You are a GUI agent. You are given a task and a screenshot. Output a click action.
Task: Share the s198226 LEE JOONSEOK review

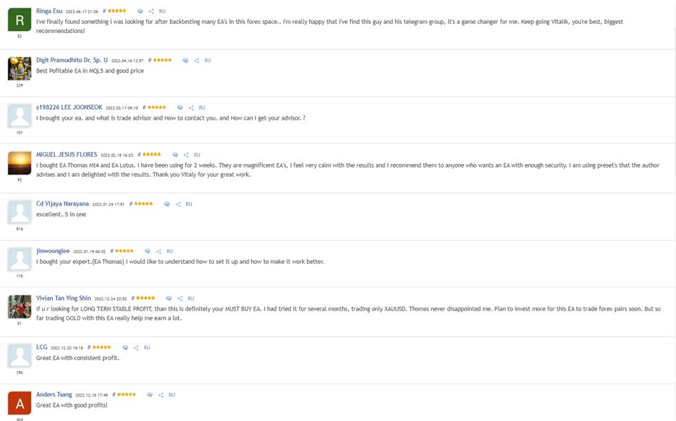(191, 108)
